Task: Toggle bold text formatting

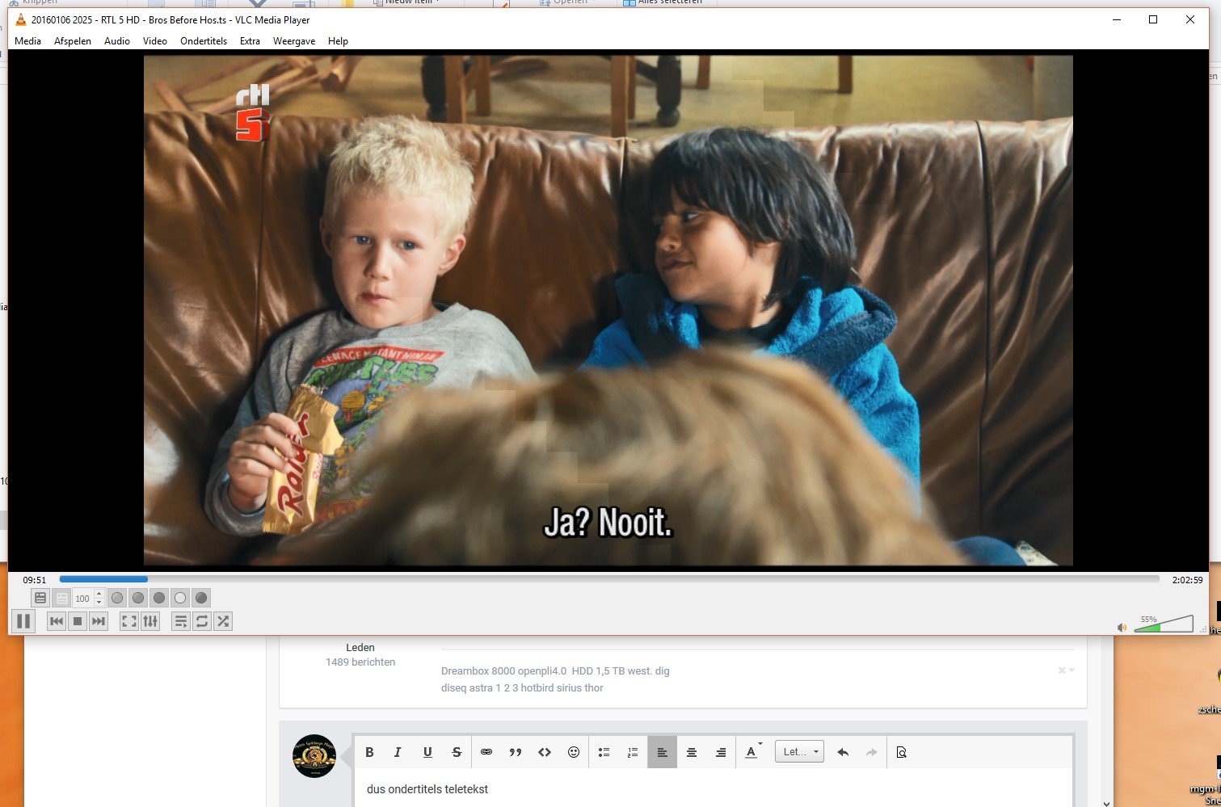Action: click(369, 752)
